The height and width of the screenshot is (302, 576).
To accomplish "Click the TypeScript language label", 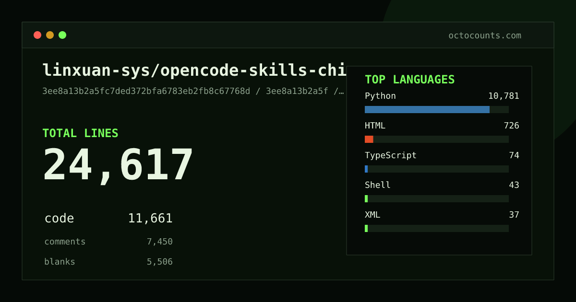I will click(391, 155).
